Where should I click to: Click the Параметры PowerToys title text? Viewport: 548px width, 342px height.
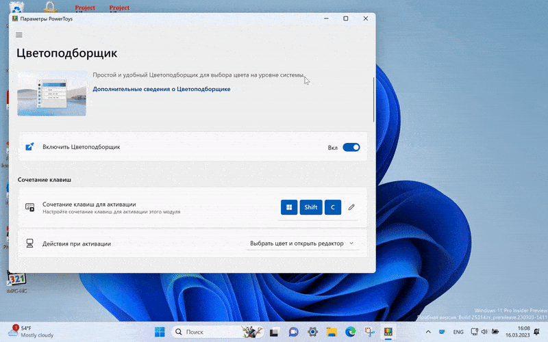coord(47,19)
